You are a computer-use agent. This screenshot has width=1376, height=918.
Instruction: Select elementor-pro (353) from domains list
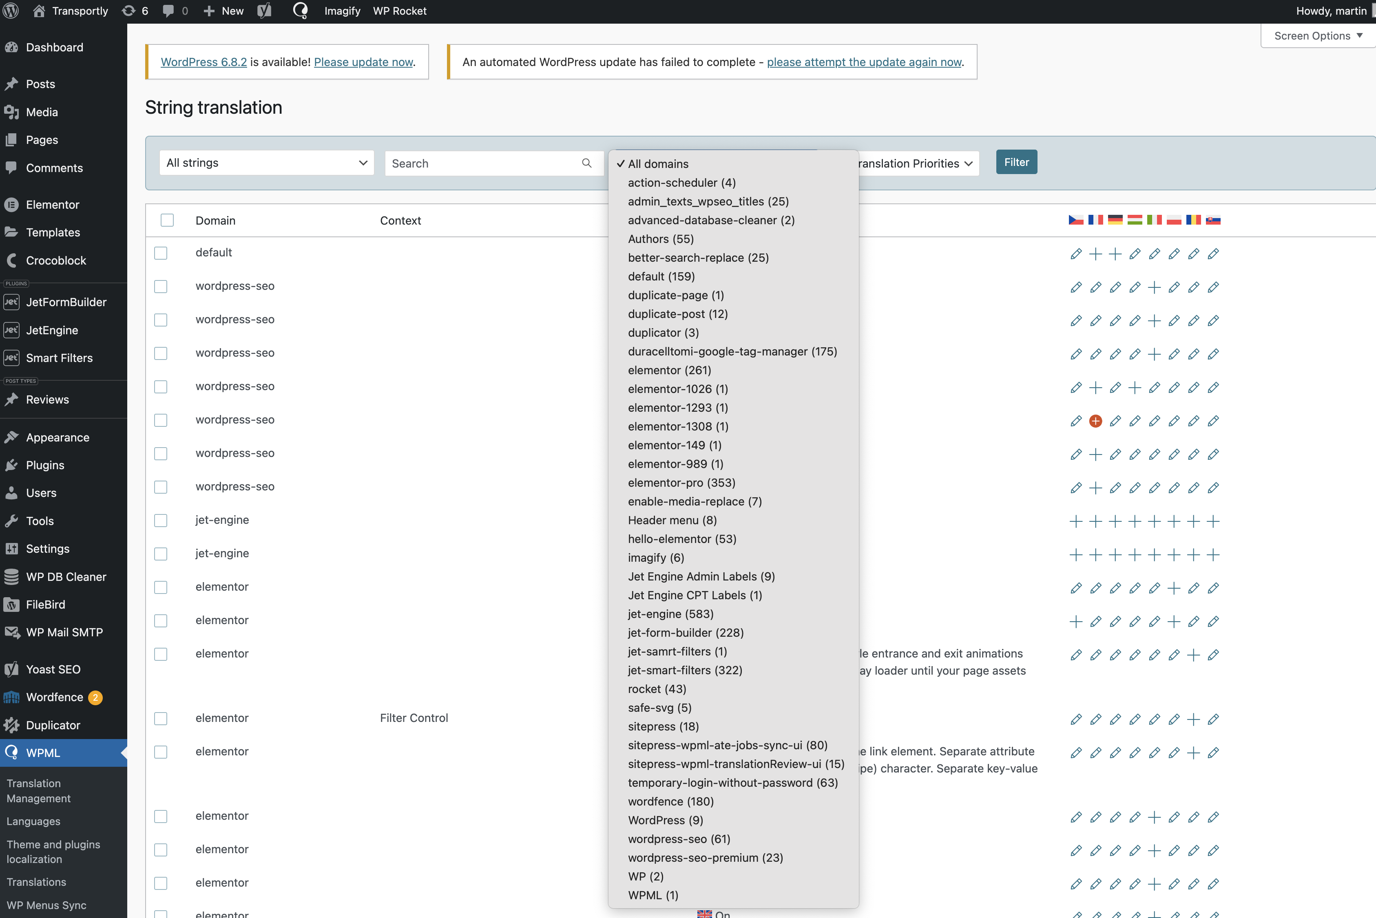tap(681, 482)
